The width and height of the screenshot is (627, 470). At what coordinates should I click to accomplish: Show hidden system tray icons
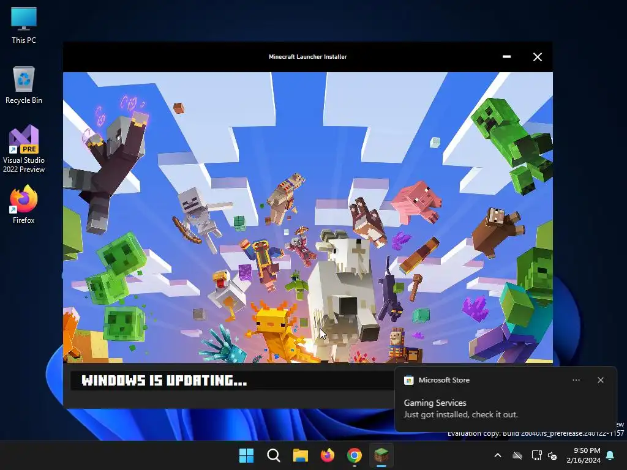tap(498, 455)
